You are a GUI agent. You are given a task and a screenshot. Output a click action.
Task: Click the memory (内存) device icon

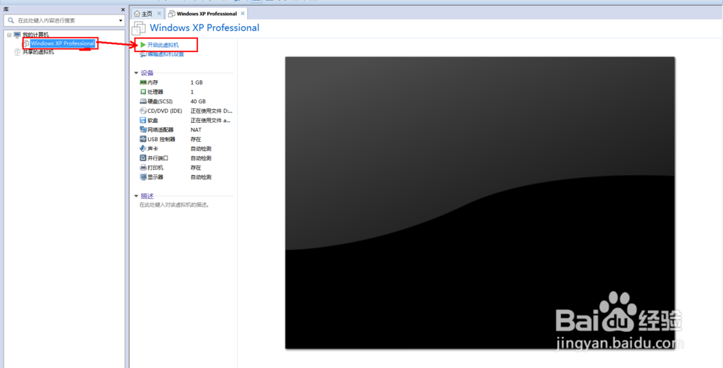[143, 82]
